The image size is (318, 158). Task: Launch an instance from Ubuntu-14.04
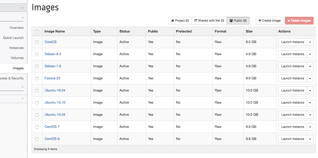[293, 115]
